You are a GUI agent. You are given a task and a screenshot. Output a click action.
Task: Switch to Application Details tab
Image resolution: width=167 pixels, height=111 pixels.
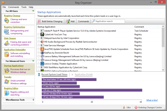point(84,74)
